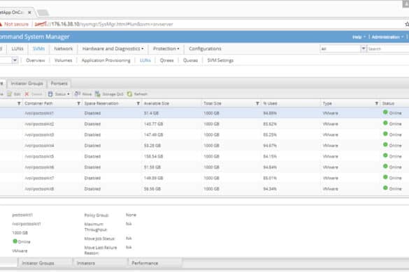This screenshot has width=409, height=272.
Task: Click the Storage QoS icon in the toolbar
Action: click(98, 93)
